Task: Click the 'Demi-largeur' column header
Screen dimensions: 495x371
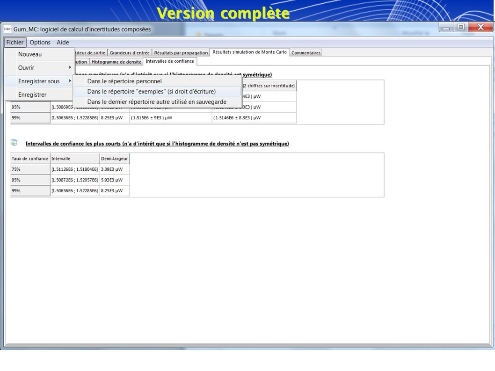Action: pos(114,159)
